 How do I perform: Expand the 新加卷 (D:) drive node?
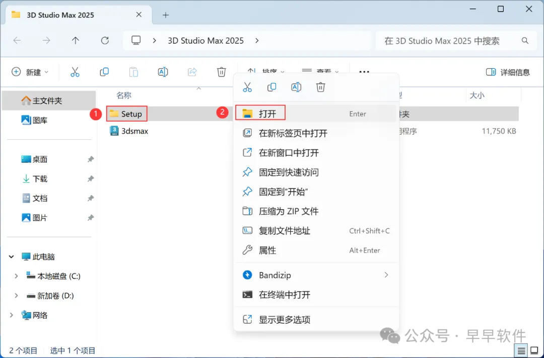(16, 295)
